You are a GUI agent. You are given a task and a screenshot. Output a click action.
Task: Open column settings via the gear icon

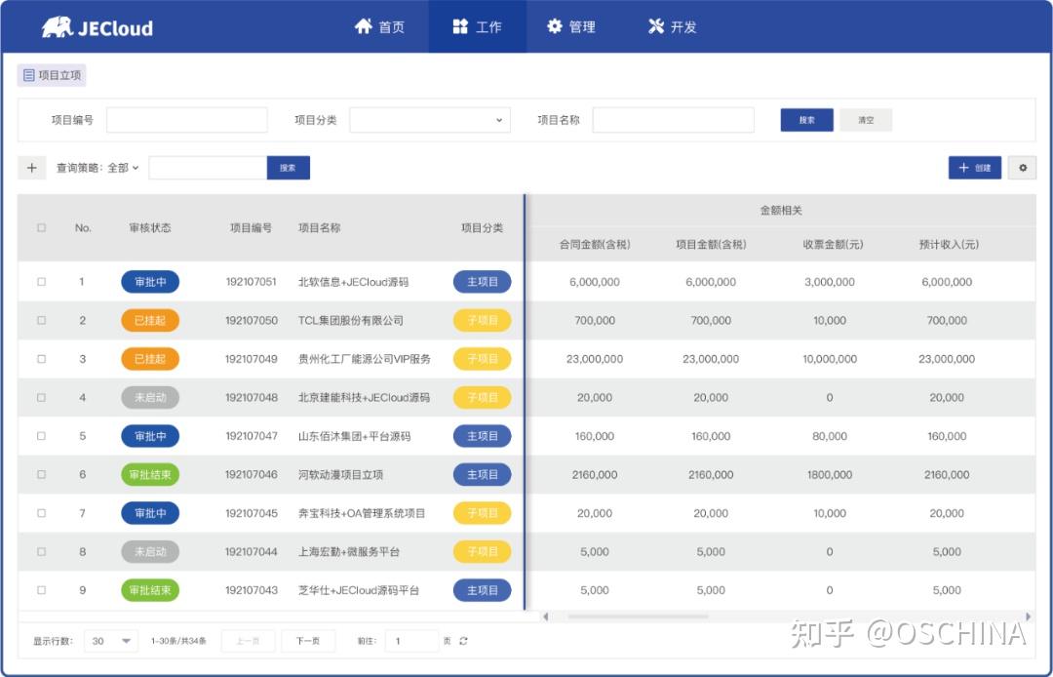pos(1021,168)
